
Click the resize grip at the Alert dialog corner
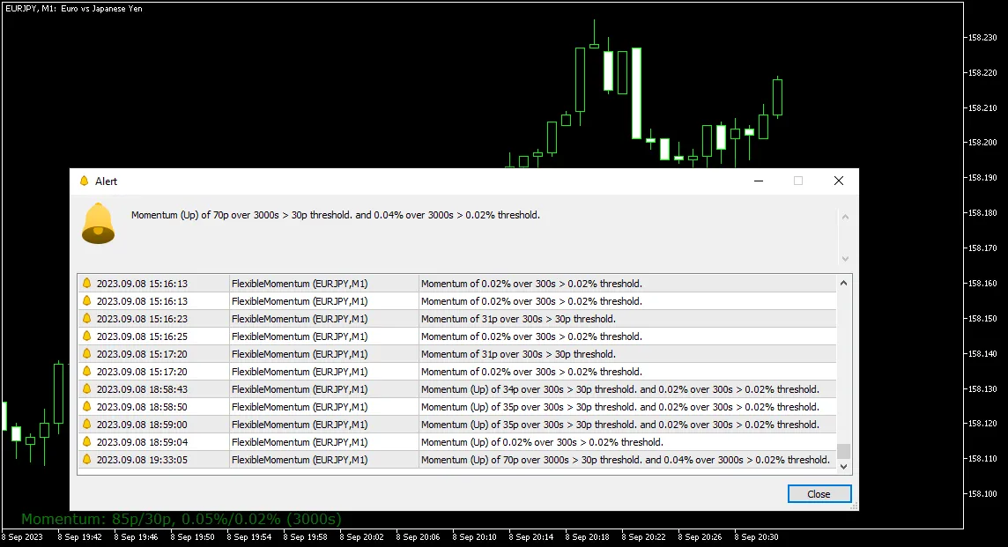click(x=854, y=506)
